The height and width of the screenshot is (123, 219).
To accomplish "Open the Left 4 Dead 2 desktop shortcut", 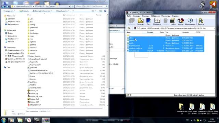I will coord(213,5).
